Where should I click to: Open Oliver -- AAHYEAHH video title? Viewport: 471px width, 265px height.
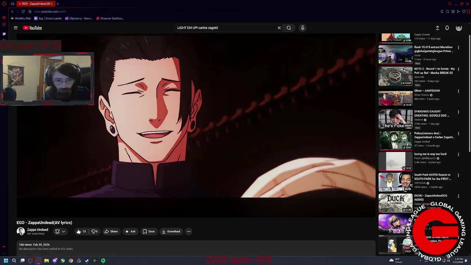pos(427,91)
